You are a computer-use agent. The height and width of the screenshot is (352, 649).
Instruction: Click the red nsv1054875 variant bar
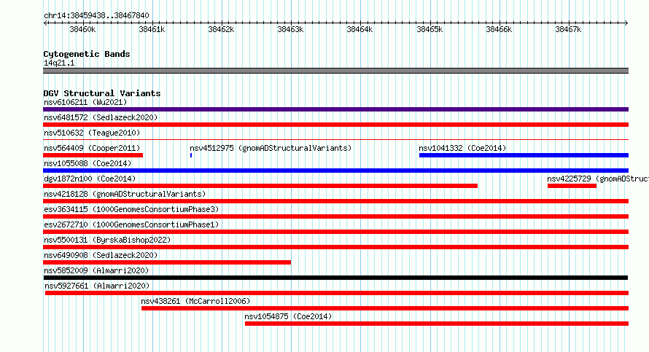(437, 324)
